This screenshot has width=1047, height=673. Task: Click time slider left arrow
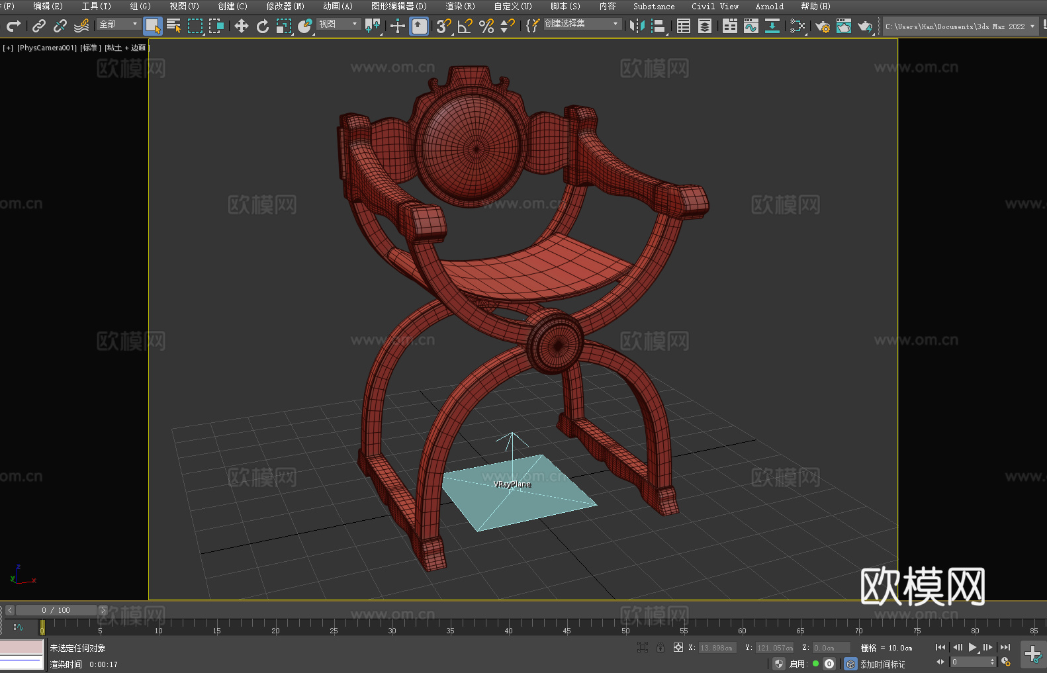(x=9, y=610)
